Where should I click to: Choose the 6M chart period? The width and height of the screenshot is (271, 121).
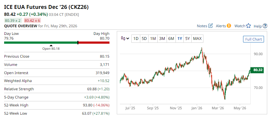(x=171, y=39)
